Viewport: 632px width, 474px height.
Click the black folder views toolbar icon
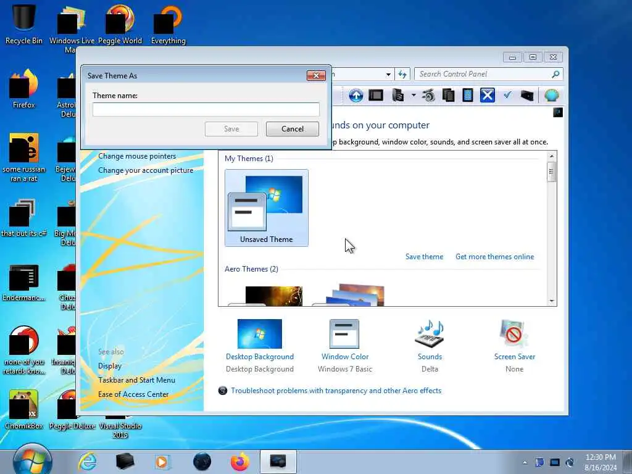[398, 96]
